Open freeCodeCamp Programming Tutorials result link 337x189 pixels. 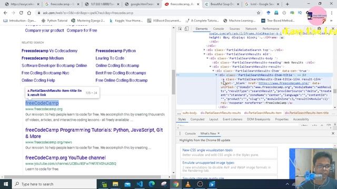94,133
